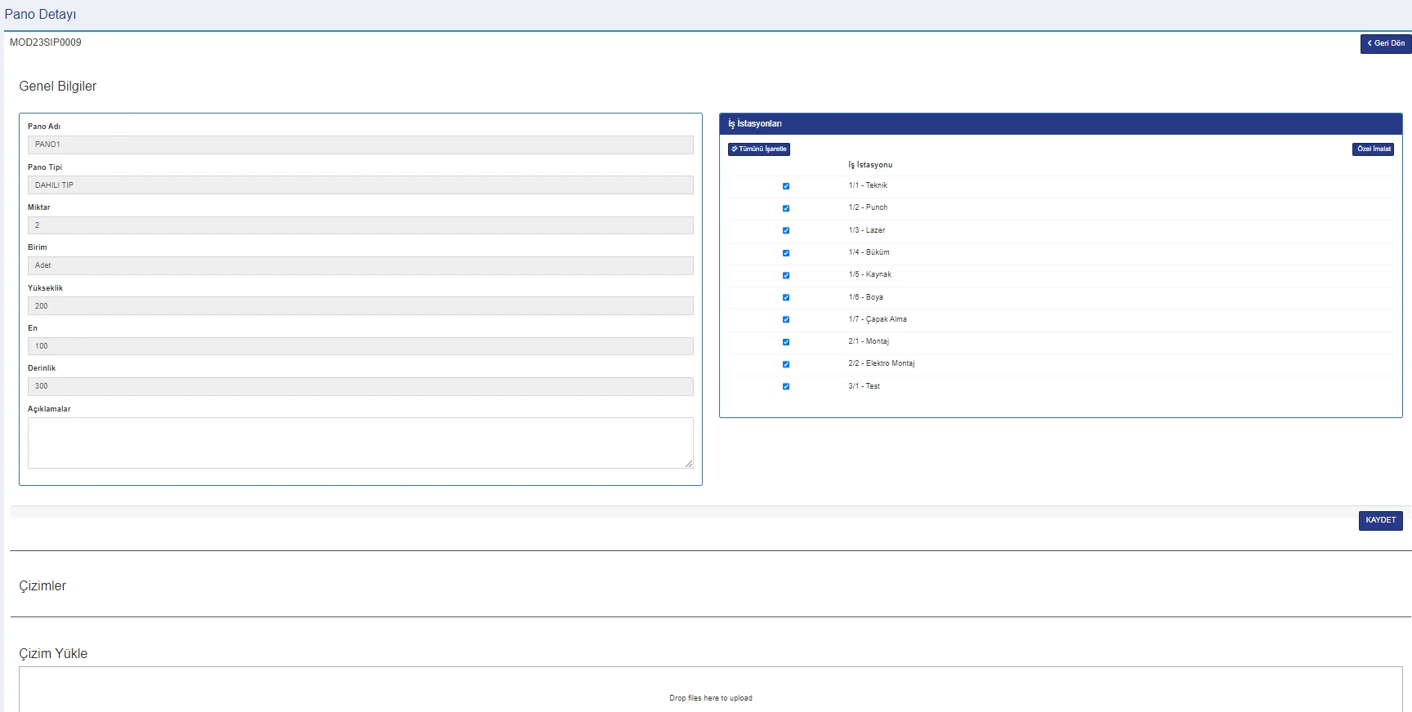Uncheck the 1/6 - Boya checkbox
1412x712 pixels.
pos(786,297)
